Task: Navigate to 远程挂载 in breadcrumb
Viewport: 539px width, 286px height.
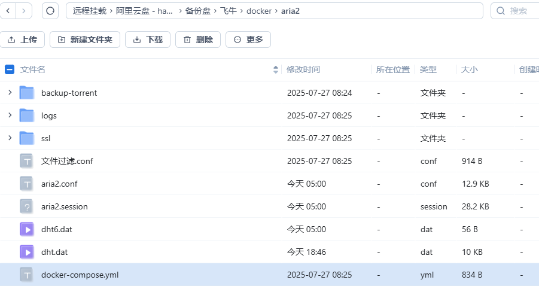Action: [x=90, y=11]
